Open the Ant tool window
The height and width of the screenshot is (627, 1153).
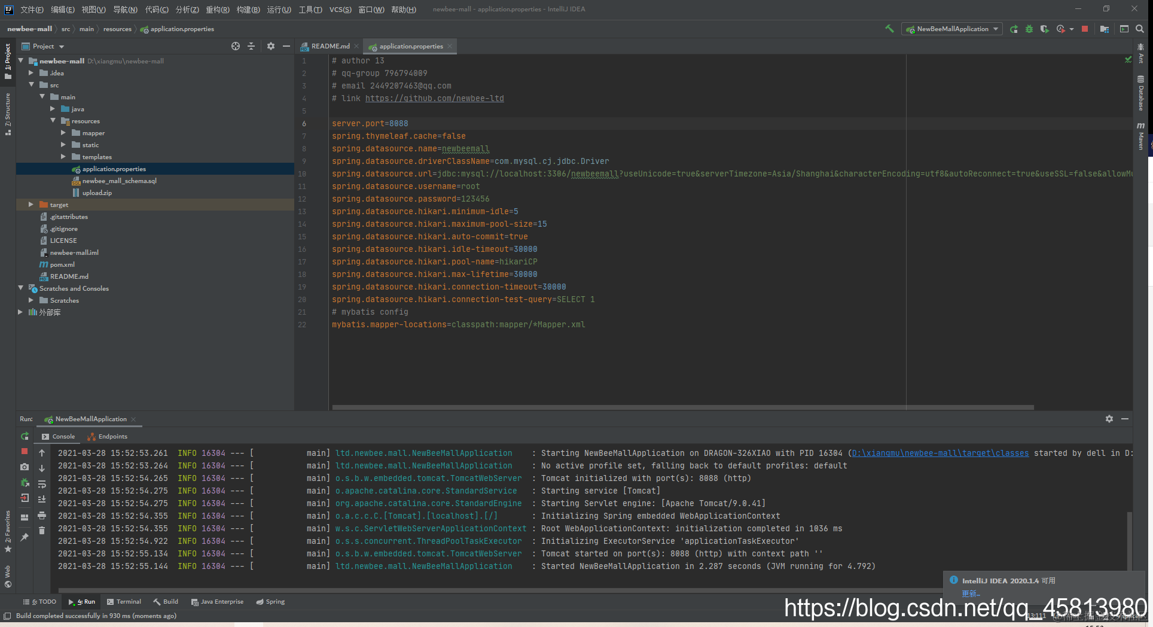pyautogui.click(x=1141, y=53)
